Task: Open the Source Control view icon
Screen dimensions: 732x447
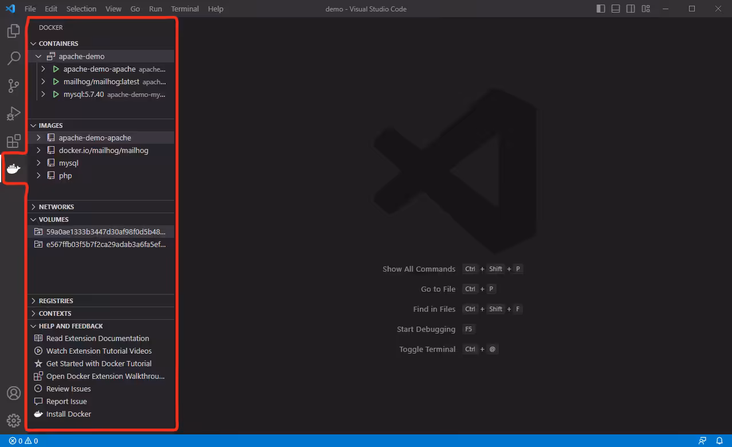Action: click(x=13, y=86)
